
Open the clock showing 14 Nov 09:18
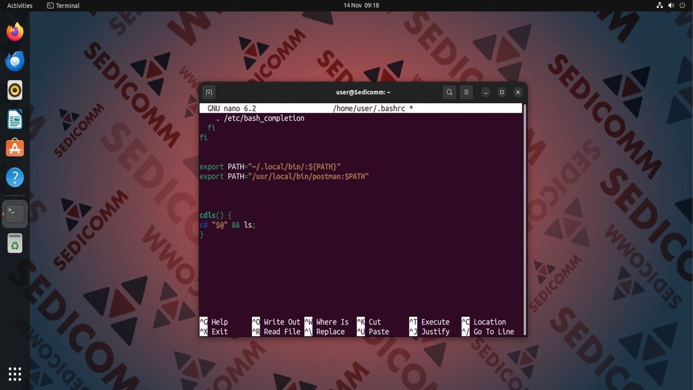[361, 5]
